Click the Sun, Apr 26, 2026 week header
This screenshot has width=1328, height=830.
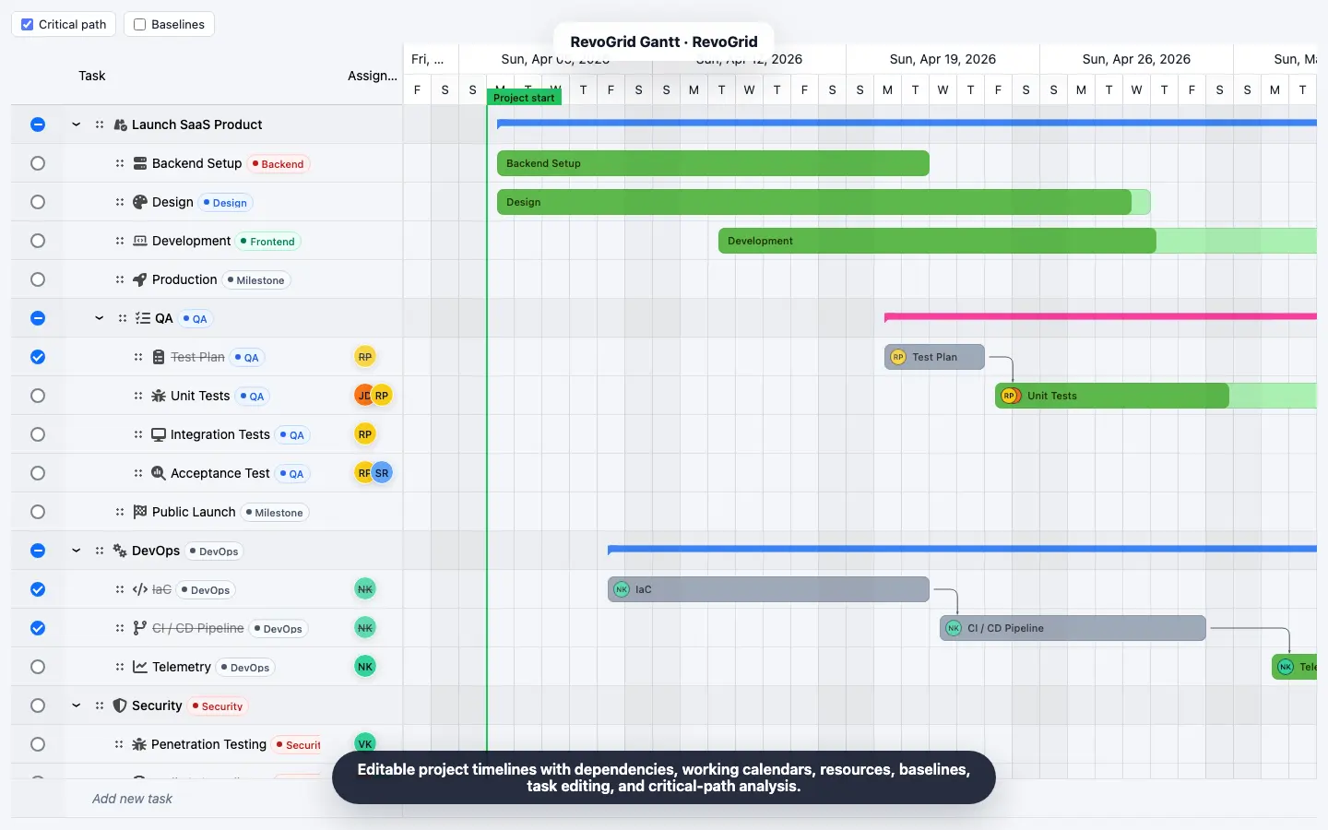[1136, 59]
